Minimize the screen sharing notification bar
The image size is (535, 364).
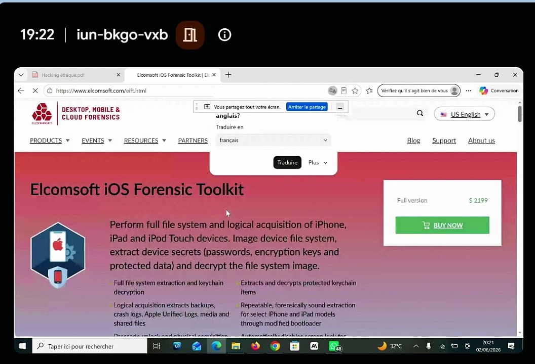click(340, 107)
